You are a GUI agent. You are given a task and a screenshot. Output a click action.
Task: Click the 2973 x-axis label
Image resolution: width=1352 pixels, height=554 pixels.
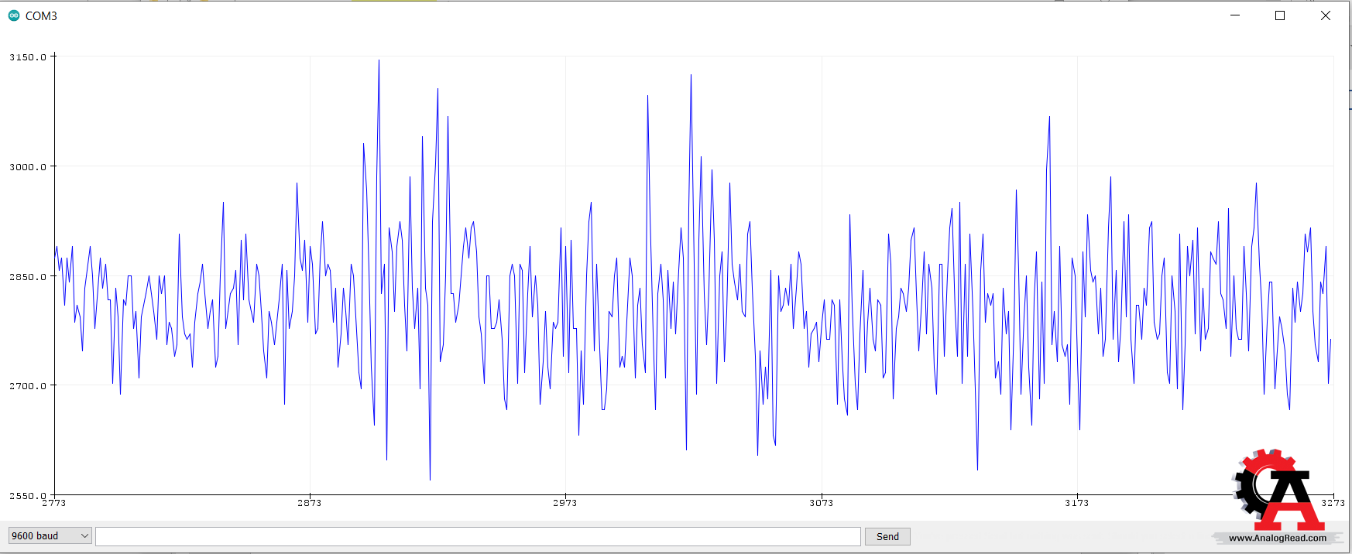pyautogui.click(x=565, y=503)
